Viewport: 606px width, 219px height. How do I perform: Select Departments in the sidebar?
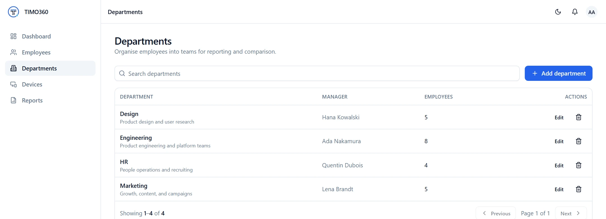pos(50,68)
